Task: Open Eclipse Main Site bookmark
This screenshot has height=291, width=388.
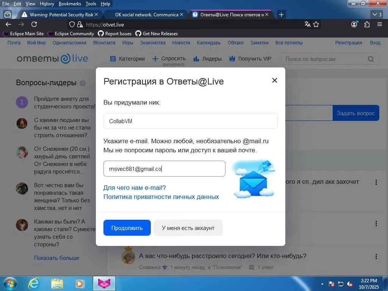Action: pyautogui.click(x=24, y=34)
